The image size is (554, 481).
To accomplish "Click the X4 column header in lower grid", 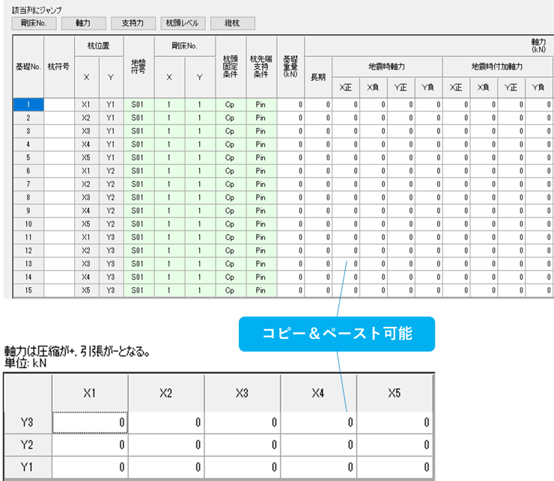I will (x=318, y=393).
